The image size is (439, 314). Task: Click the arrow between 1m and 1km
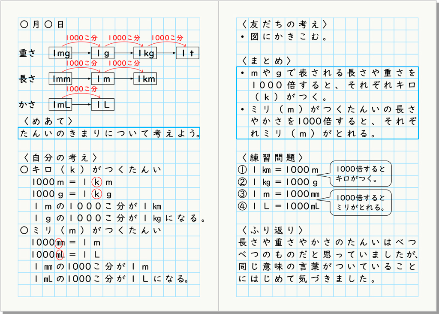(x=124, y=78)
